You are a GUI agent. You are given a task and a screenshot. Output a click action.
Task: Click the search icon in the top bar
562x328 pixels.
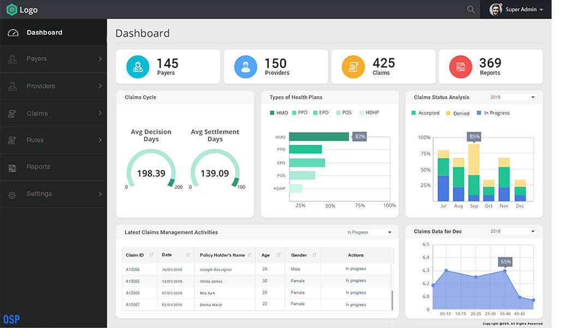click(x=470, y=9)
